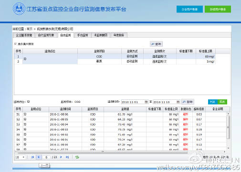Open calendar picker for start date 2016-11-01

(x=146, y=102)
